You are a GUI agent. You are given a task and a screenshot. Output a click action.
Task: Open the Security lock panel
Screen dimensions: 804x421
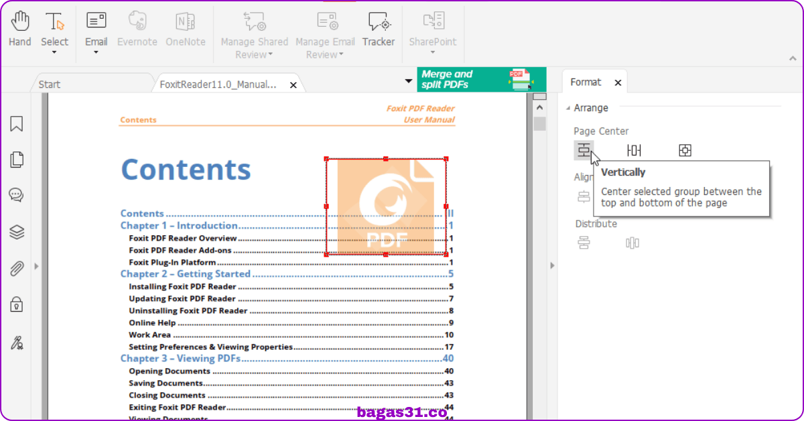click(17, 305)
